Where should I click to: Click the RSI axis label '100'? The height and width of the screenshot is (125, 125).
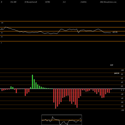coord(2,23)
